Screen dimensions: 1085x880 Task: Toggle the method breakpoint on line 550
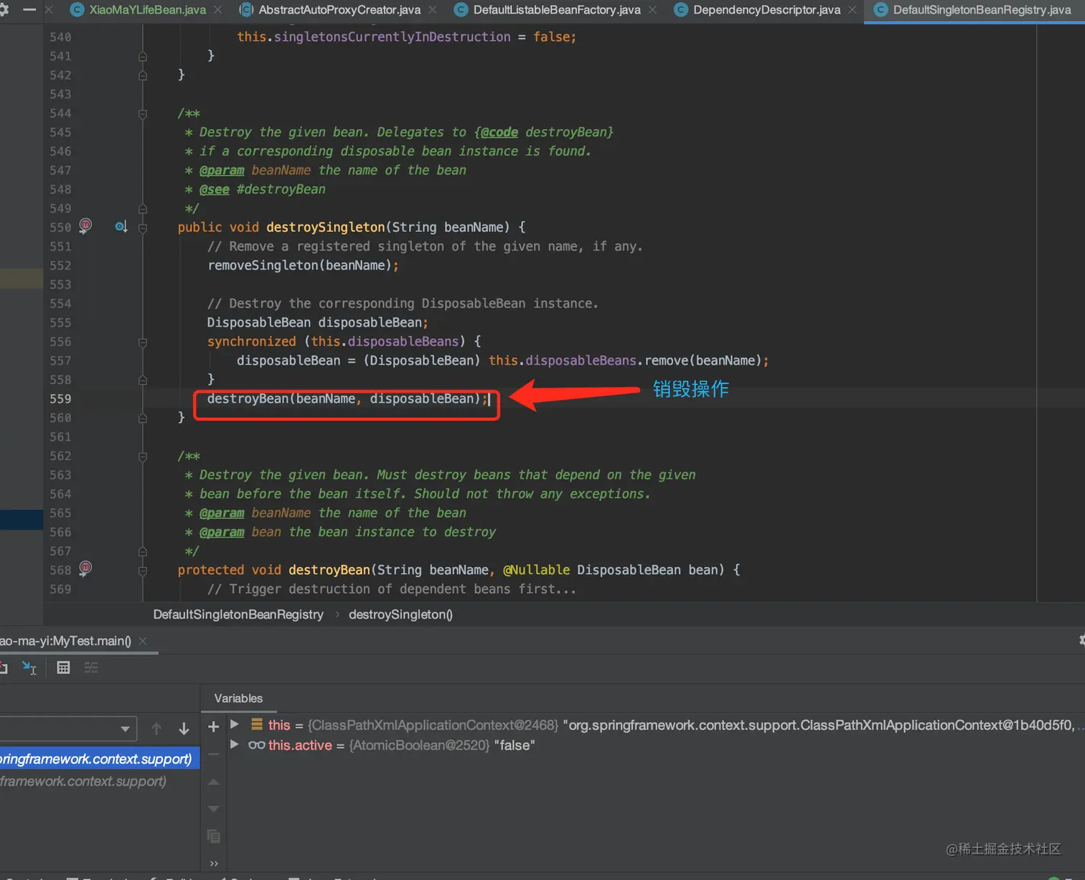tap(85, 225)
